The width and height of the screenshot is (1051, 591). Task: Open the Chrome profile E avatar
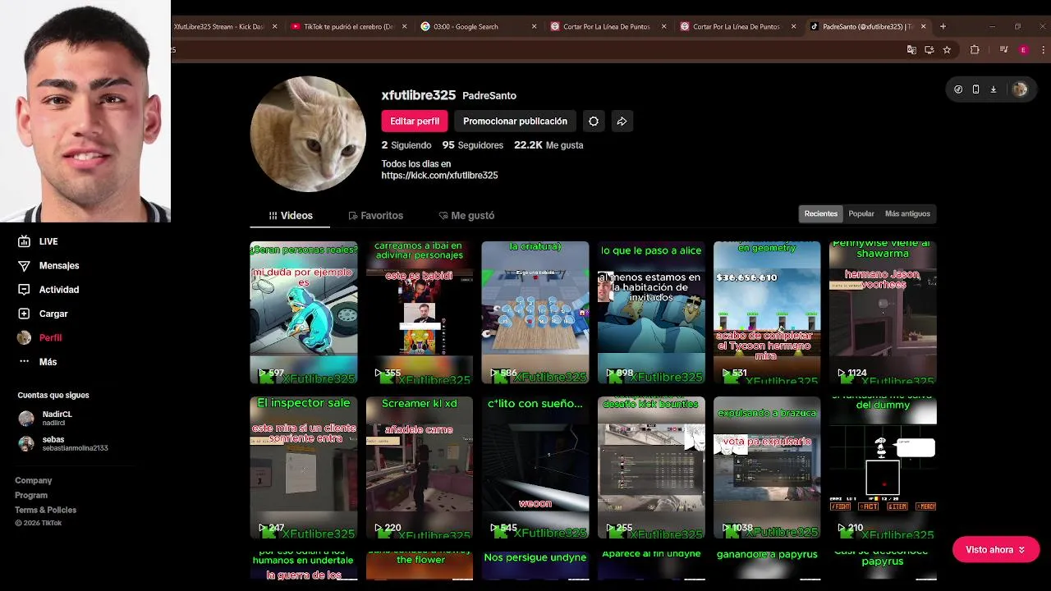(1023, 50)
